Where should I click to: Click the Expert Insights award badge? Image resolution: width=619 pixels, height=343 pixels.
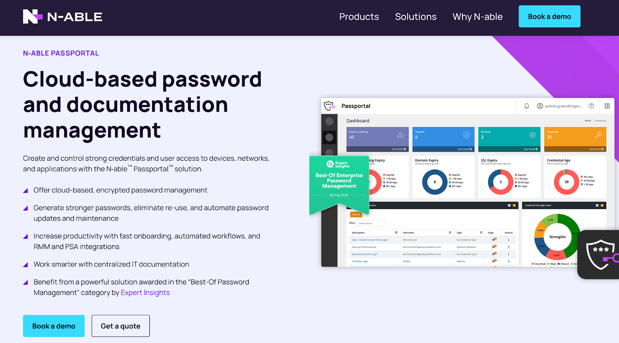(x=339, y=185)
